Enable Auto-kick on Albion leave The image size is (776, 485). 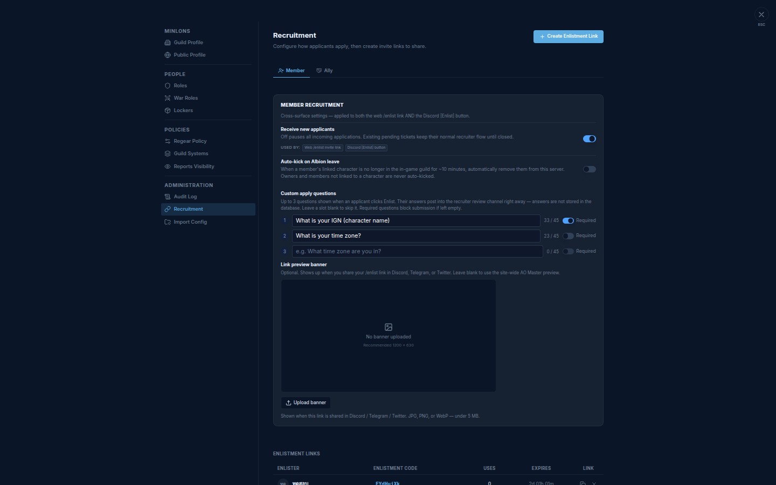point(589,169)
